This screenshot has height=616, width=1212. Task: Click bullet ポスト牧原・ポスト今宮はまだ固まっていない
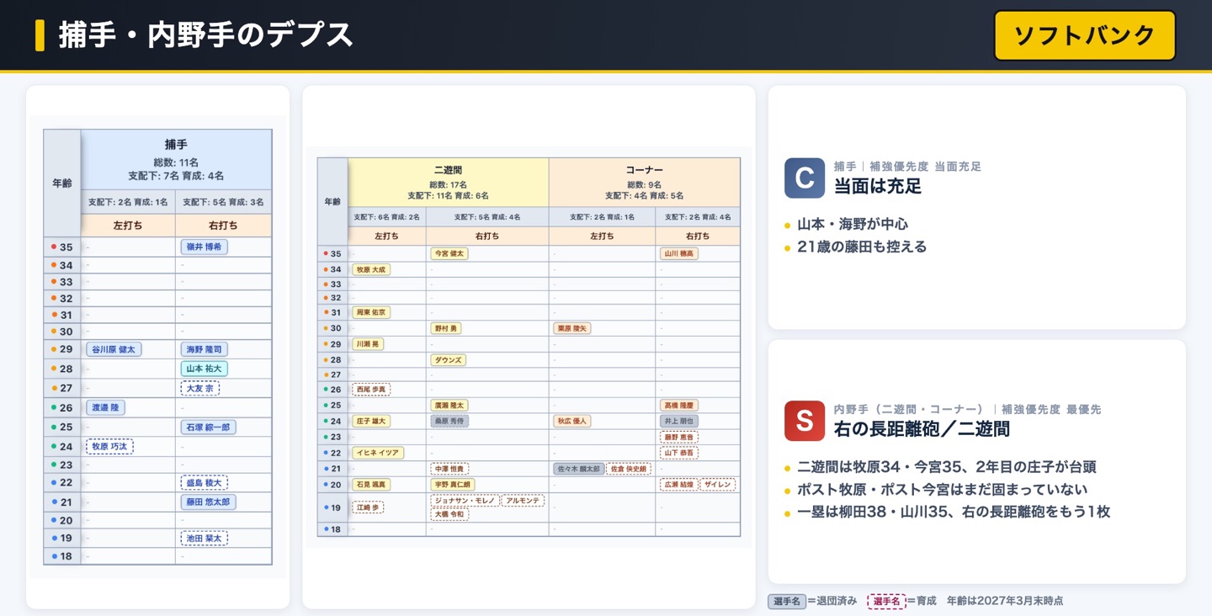[x=942, y=490]
